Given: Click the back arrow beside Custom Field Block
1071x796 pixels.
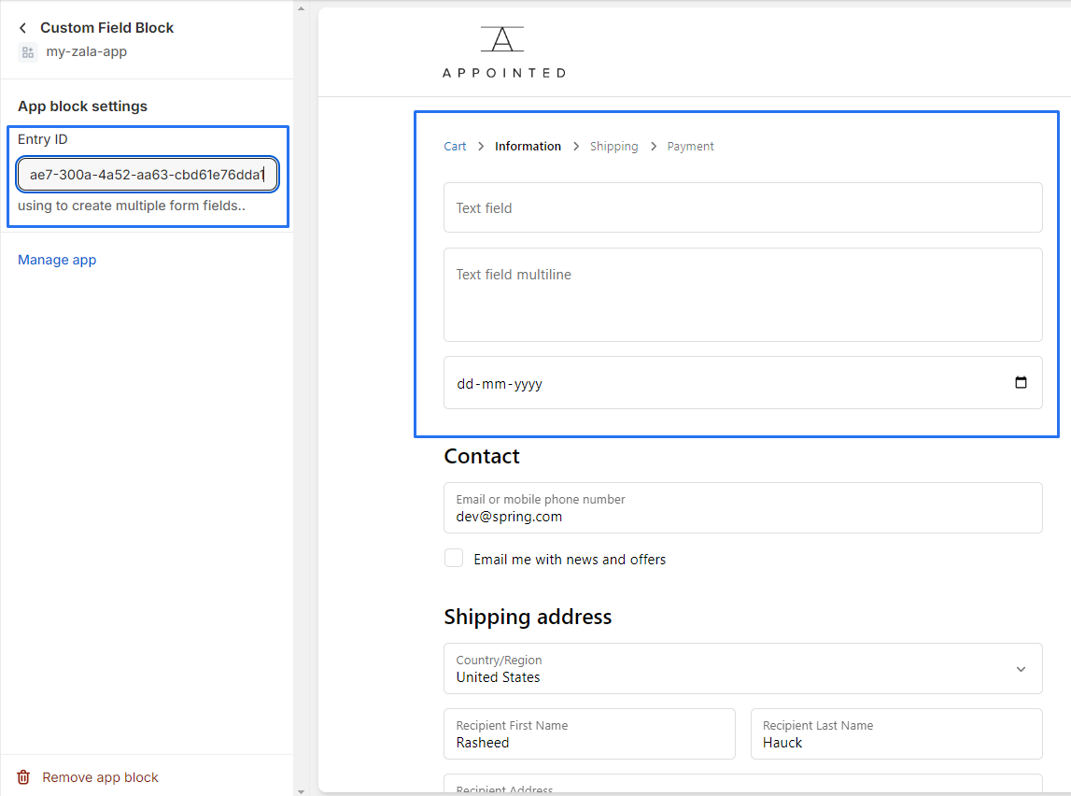Looking at the screenshot, I should click(23, 28).
